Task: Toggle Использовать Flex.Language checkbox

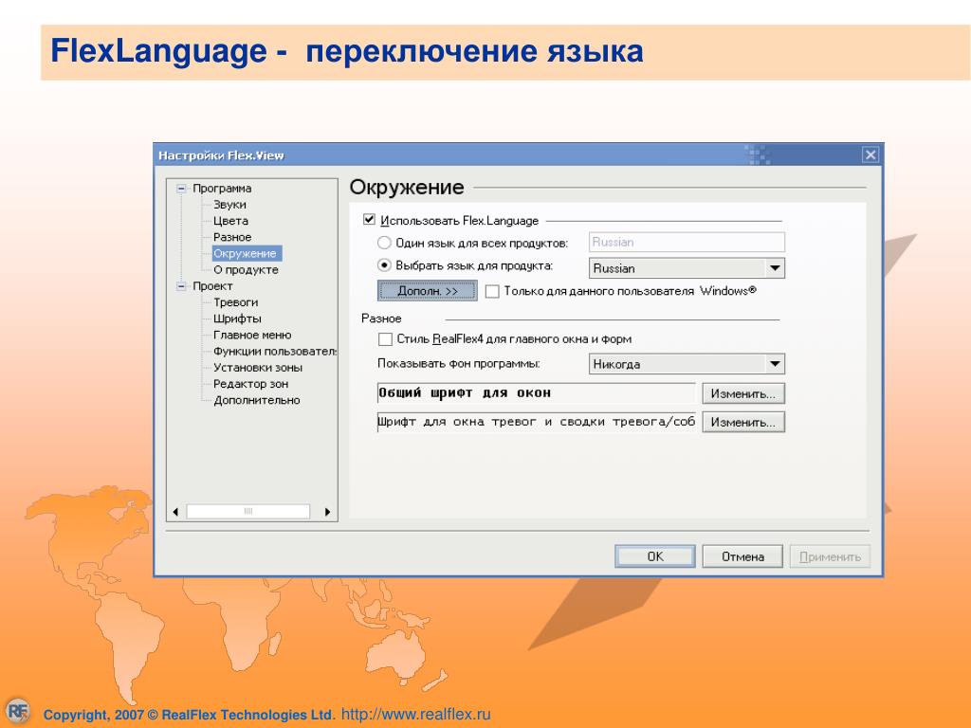Action: tap(369, 219)
